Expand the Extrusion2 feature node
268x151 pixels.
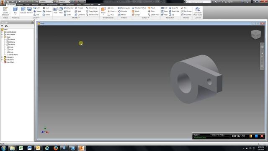(2, 60)
